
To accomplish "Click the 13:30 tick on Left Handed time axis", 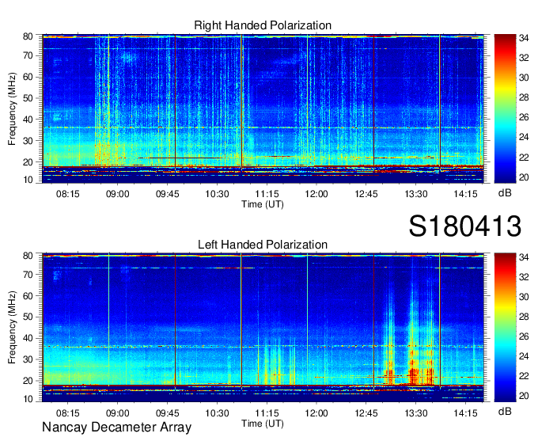I will pos(416,413).
